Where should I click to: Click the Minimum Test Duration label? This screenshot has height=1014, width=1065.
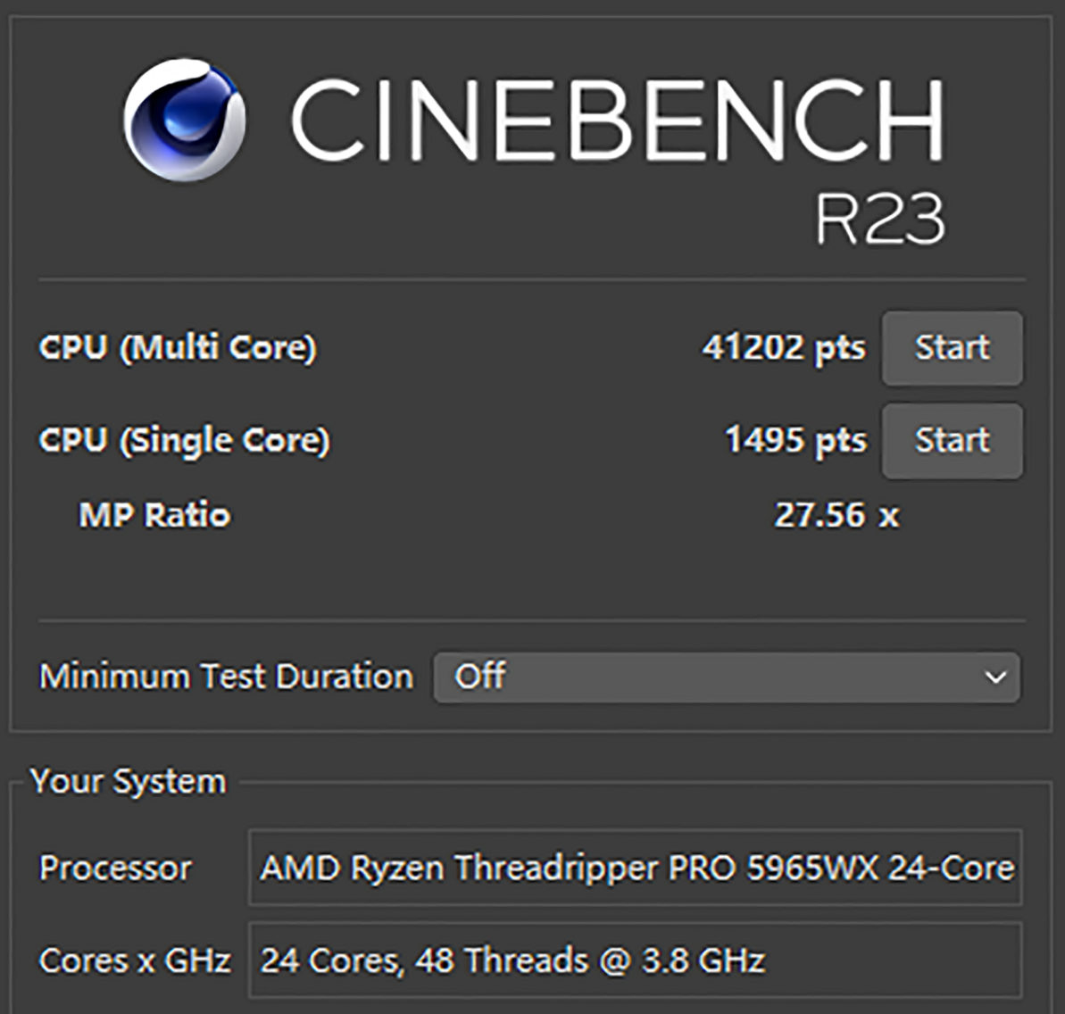(226, 677)
